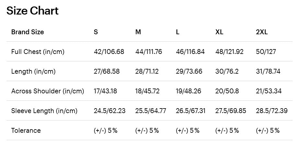Select the 2XL size column header
The image size is (302, 146).
pos(262,32)
